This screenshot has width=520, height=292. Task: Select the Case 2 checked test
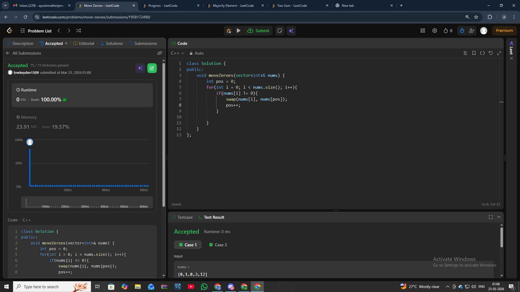[x=218, y=245]
